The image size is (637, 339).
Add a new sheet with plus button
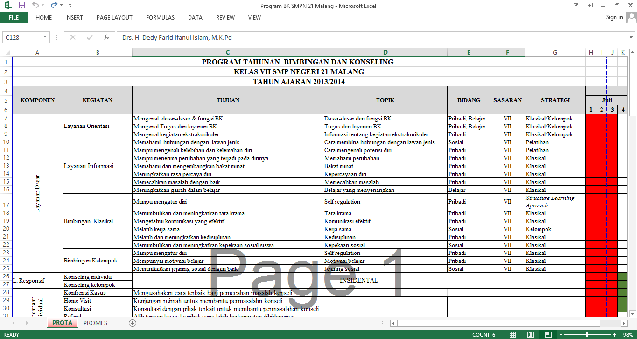pos(133,323)
